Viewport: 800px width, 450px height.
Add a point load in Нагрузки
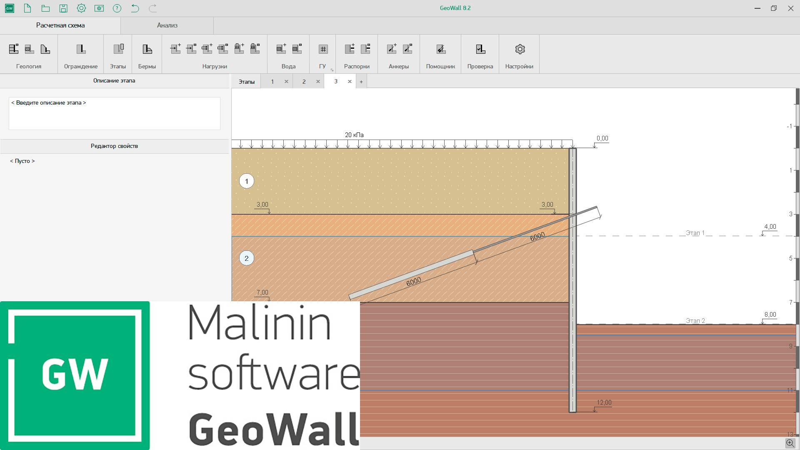(175, 49)
